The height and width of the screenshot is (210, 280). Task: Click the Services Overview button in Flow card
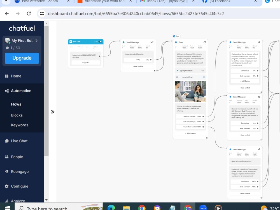point(190,116)
